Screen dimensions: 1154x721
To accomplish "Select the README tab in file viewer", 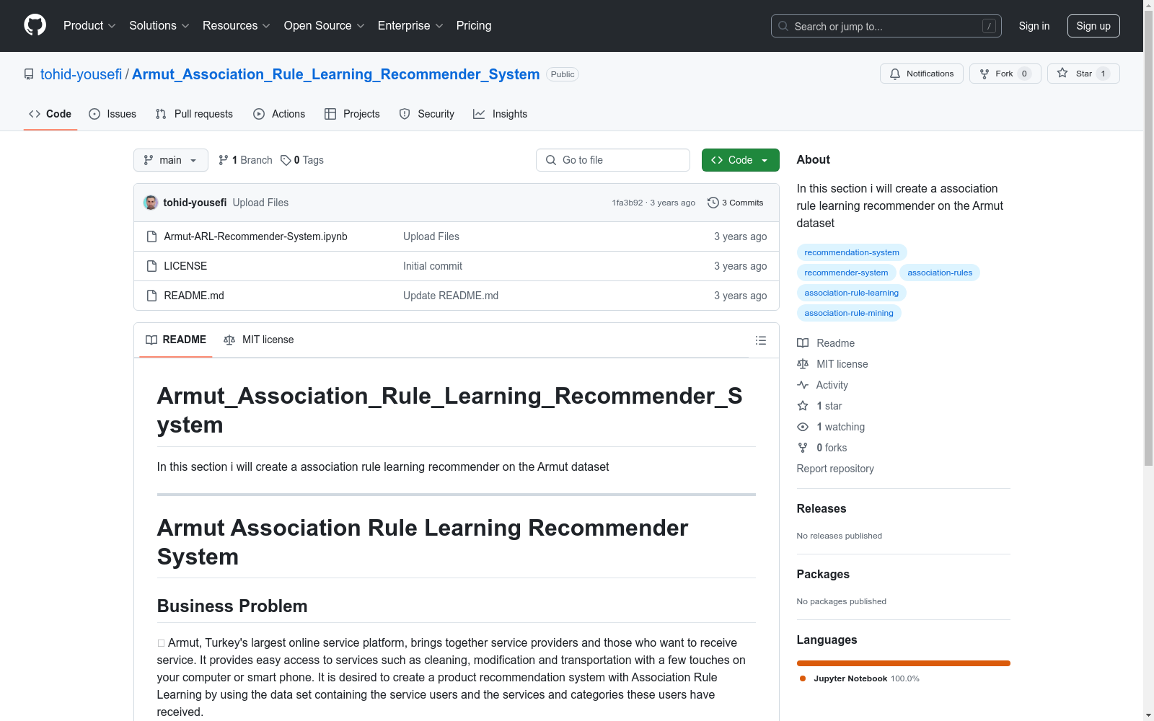I will tap(176, 340).
